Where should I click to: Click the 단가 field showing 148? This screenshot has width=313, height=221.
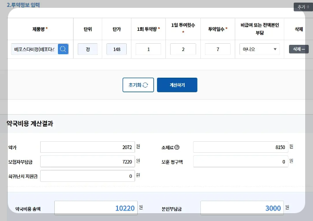116,49
